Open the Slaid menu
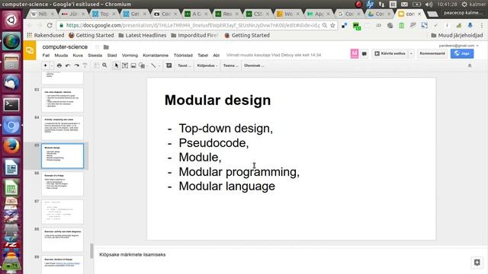 pos(112,56)
